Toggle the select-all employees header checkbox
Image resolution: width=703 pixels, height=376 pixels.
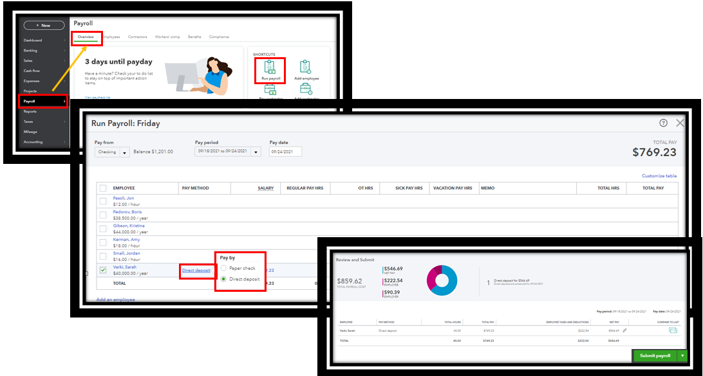point(103,188)
